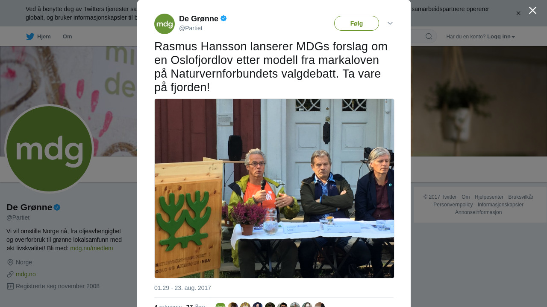
Task: Follow De Grønne with Følg button
Action: point(356,23)
